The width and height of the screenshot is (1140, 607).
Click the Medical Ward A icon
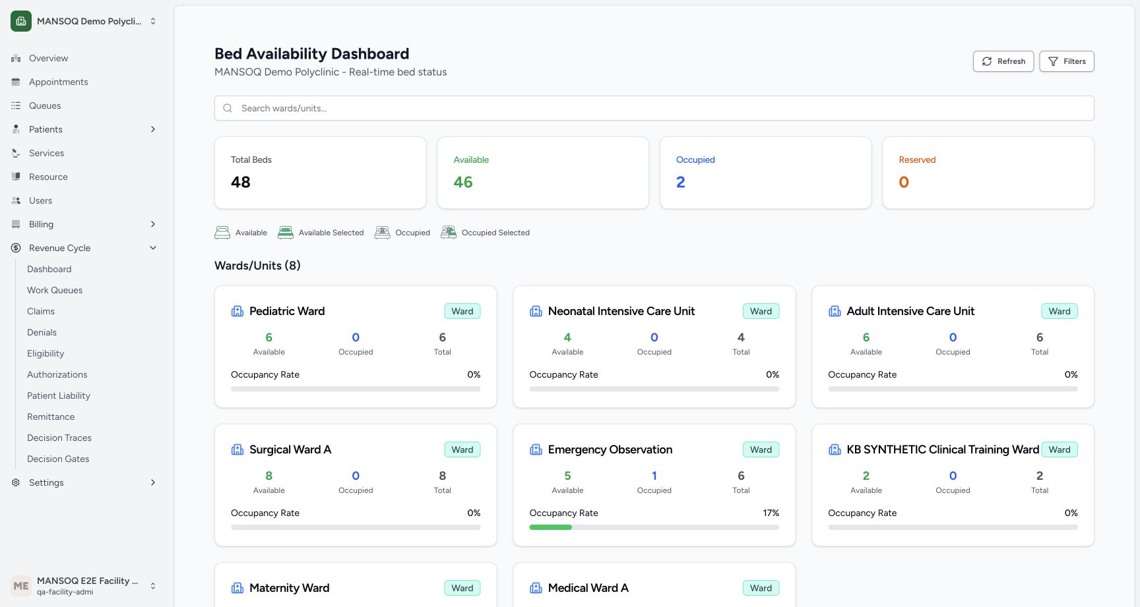536,588
